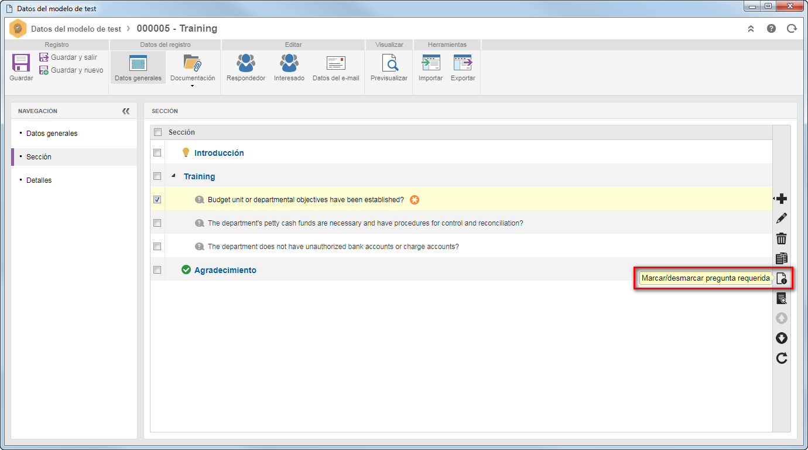Click the refresh icon in the header

click(x=792, y=28)
